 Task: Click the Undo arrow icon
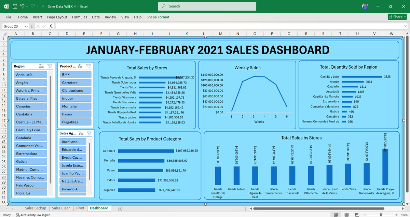[x=22, y=6]
